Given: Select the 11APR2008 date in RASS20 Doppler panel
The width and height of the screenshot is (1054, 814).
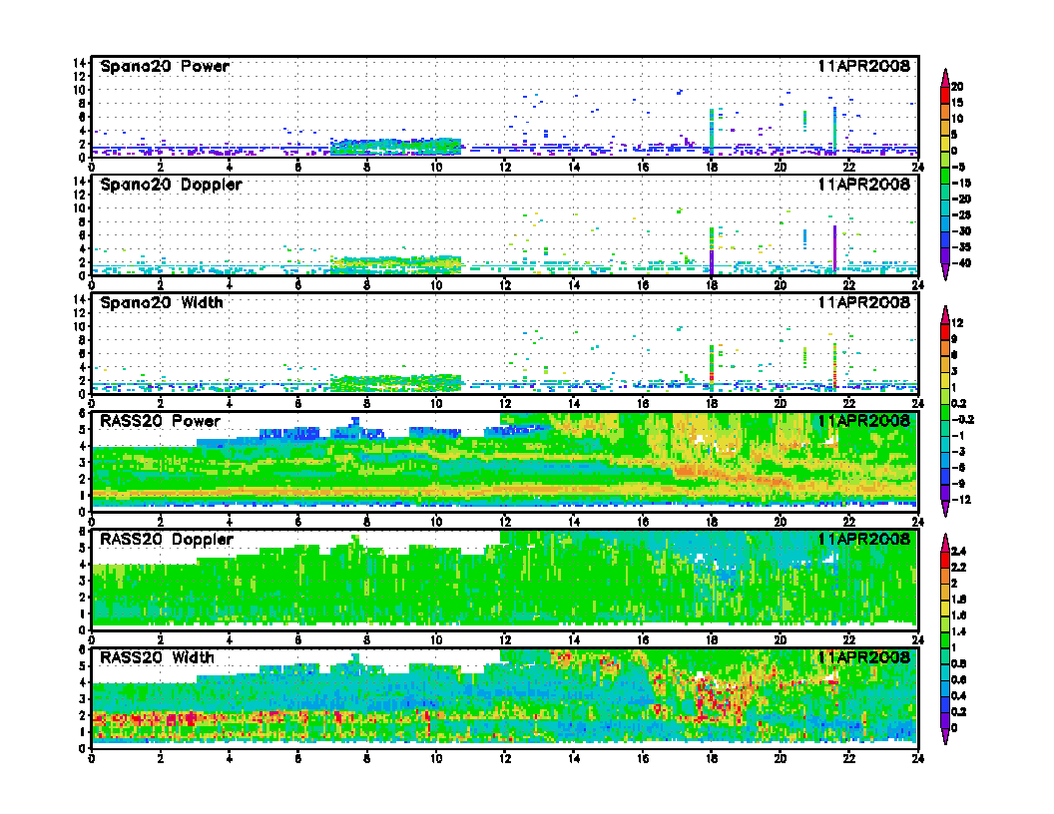Looking at the screenshot, I should click(863, 540).
